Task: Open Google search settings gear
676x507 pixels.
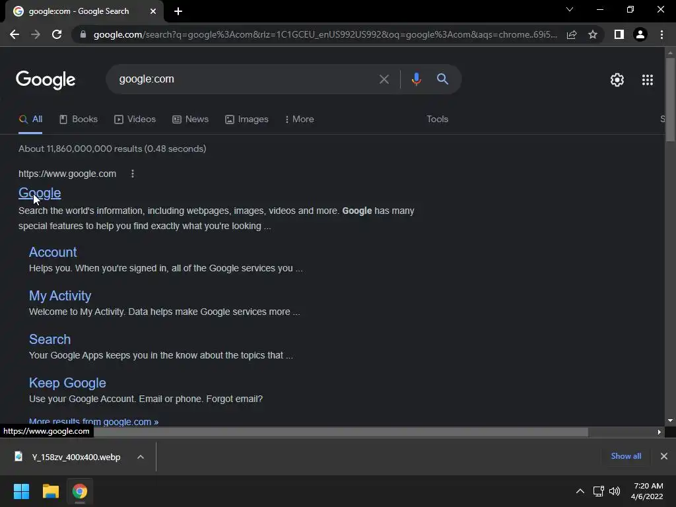Action: coord(617,80)
